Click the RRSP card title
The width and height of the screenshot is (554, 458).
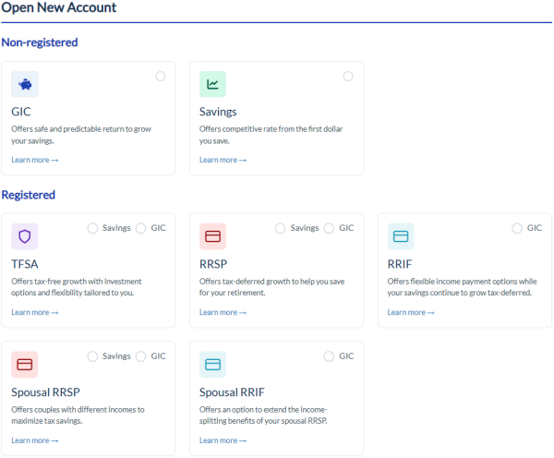point(215,263)
